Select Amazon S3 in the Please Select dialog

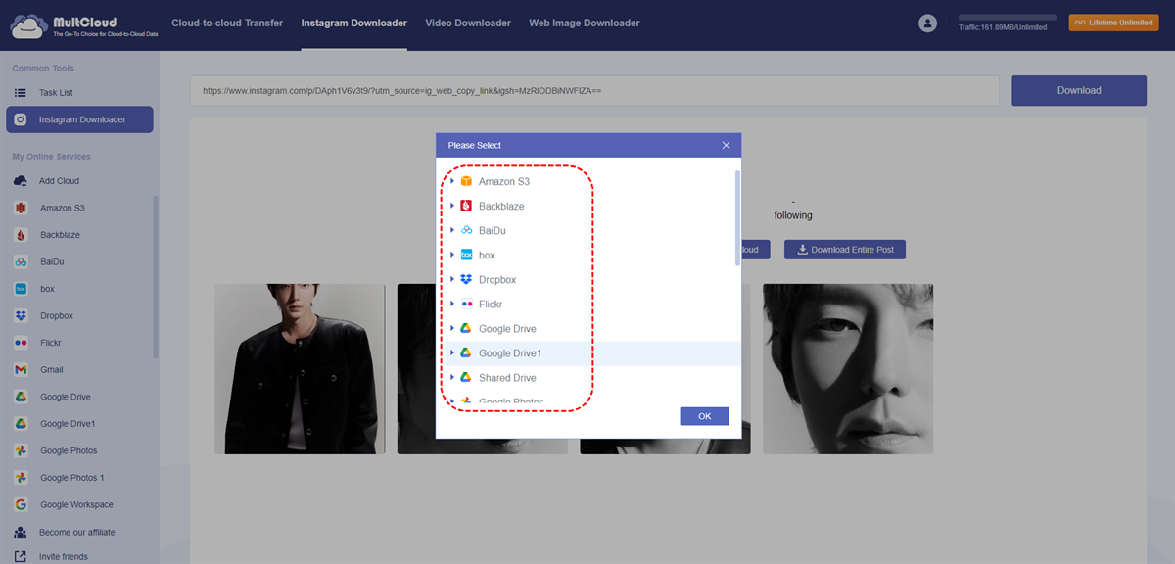coord(504,181)
